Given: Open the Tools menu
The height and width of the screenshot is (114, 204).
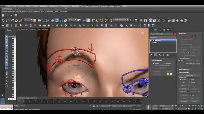Looking at the screenshot, I should (14, 6).
